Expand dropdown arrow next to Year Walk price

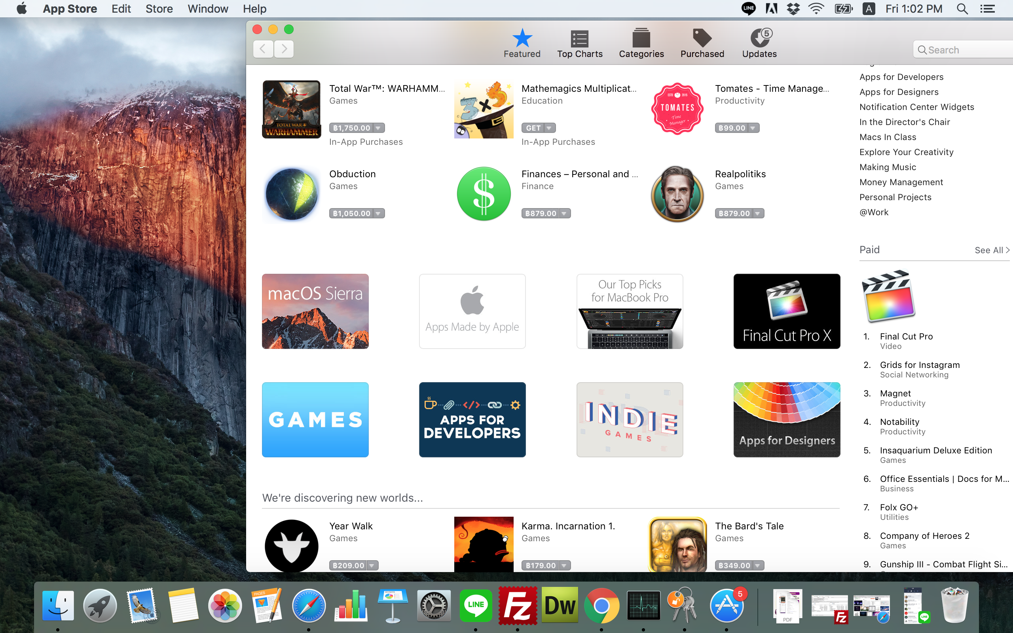[372, 566]
